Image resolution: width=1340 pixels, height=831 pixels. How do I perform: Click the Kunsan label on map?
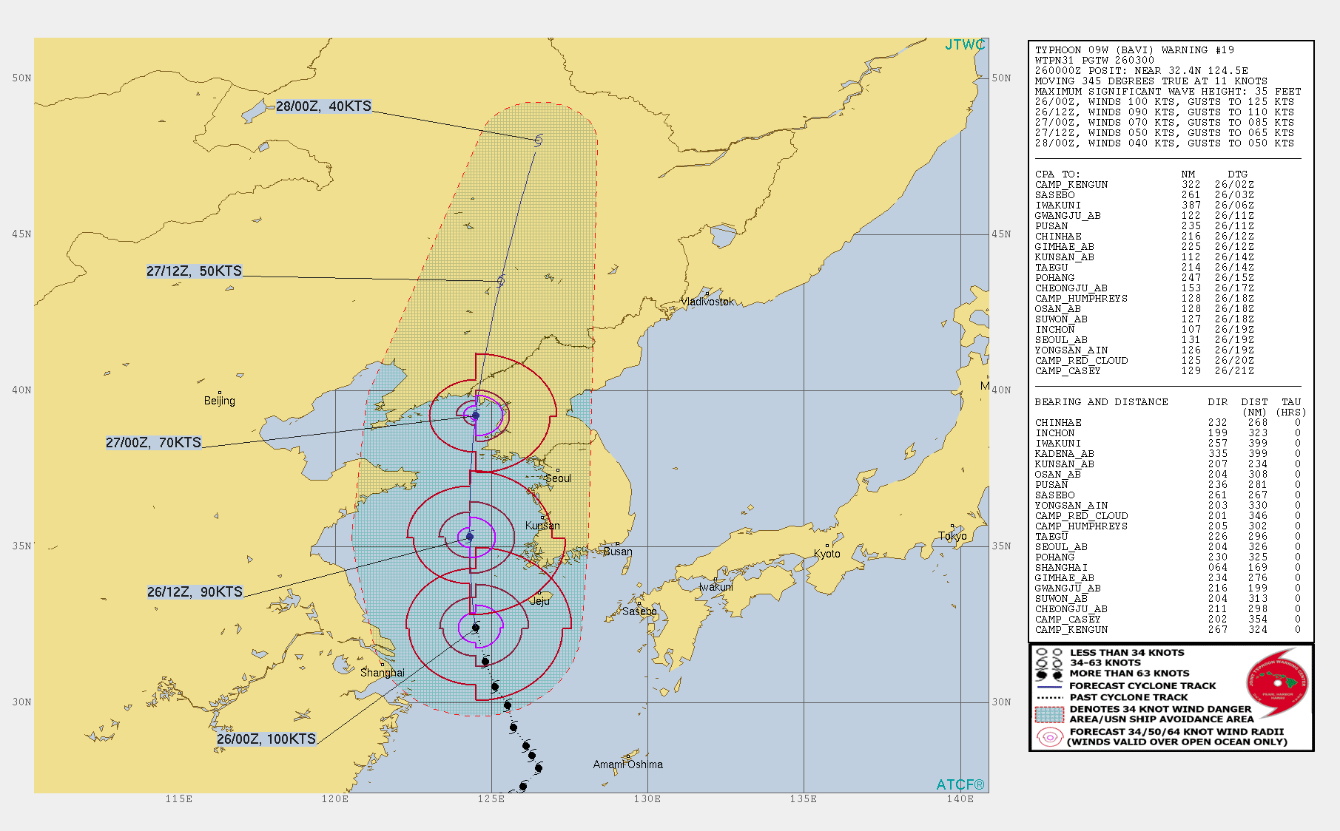pos(542,526)
